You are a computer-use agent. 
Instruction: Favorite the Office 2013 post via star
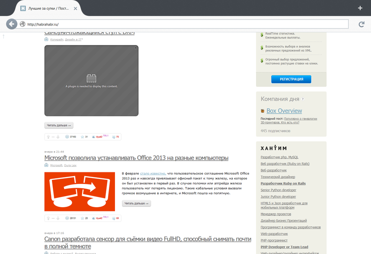coord(83,218)
